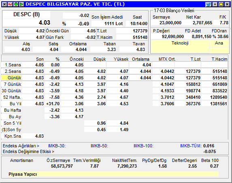
Task: Click the small yellow minimize square icon
Action: coord(215,4)
